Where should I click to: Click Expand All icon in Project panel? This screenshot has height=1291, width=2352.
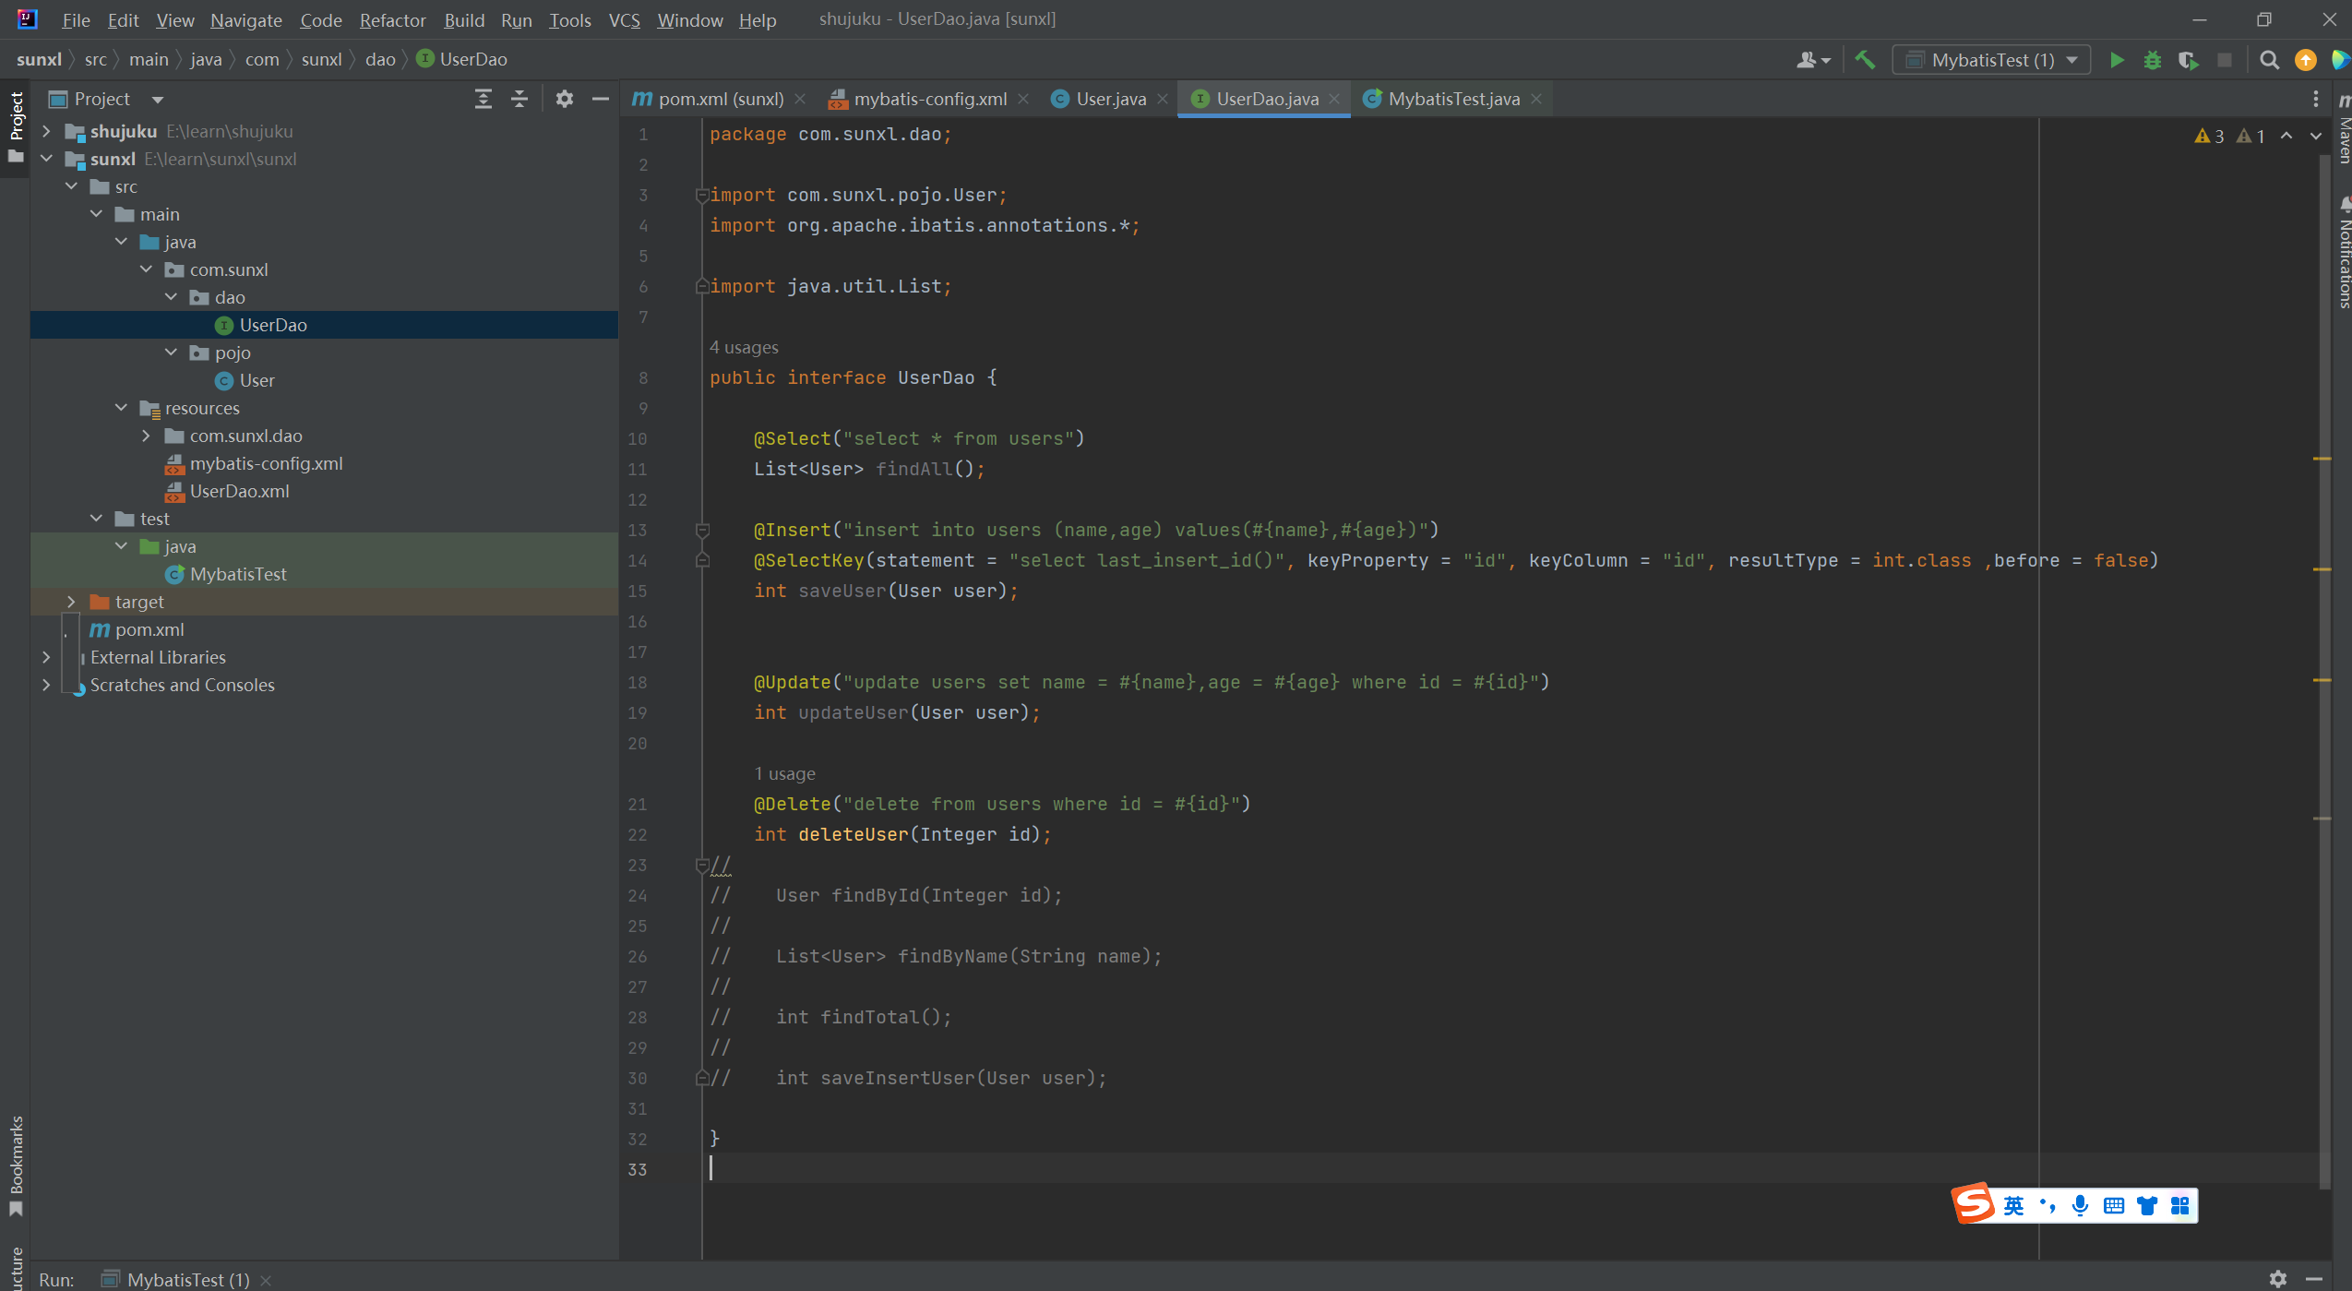click(x=483, y=99)
